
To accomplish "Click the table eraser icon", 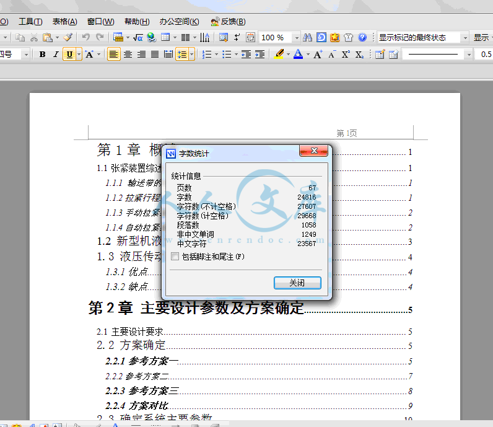I will pos(394,55).
